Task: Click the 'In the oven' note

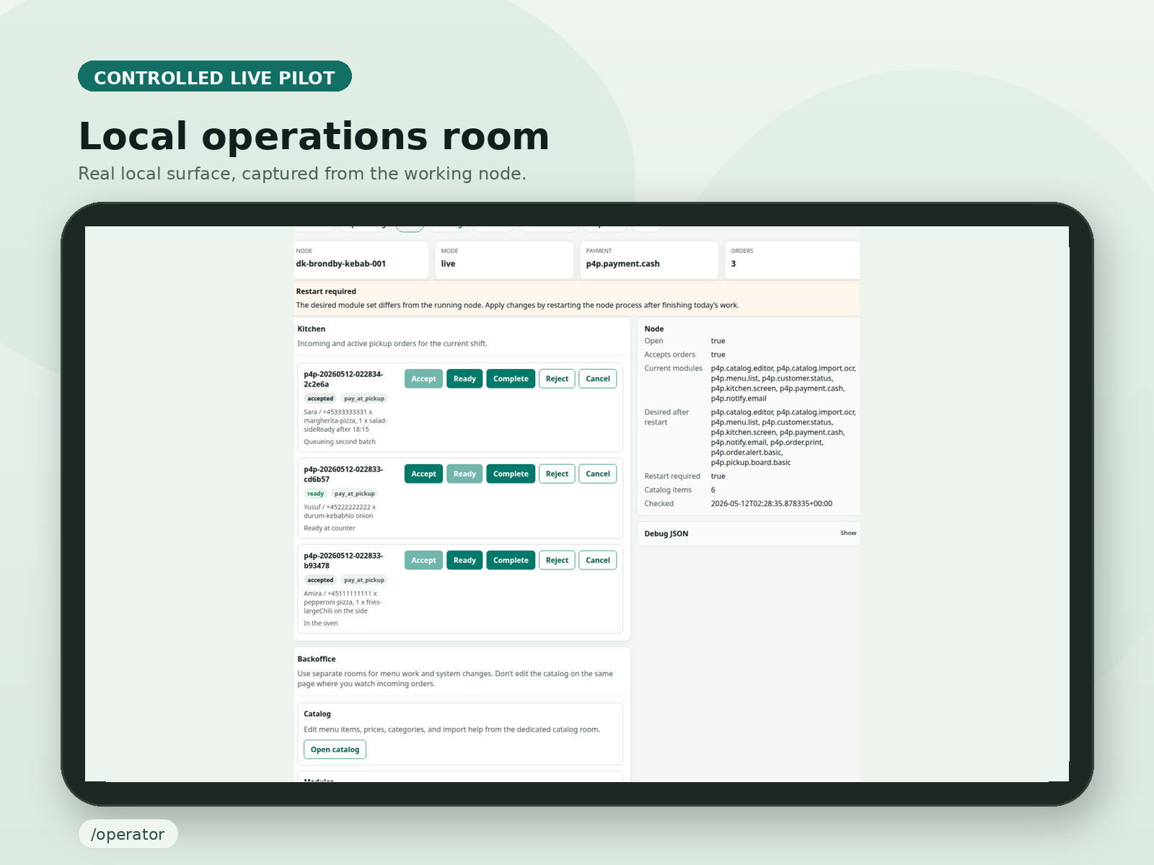Action: 321,624
